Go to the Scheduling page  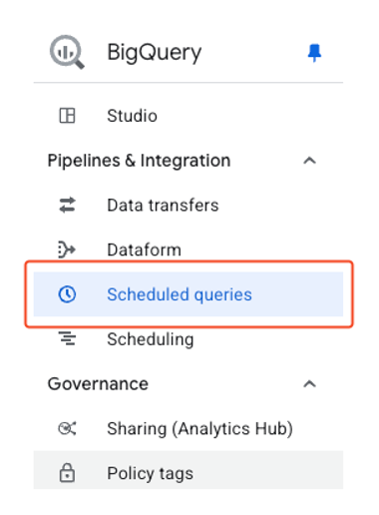point(189,338)
